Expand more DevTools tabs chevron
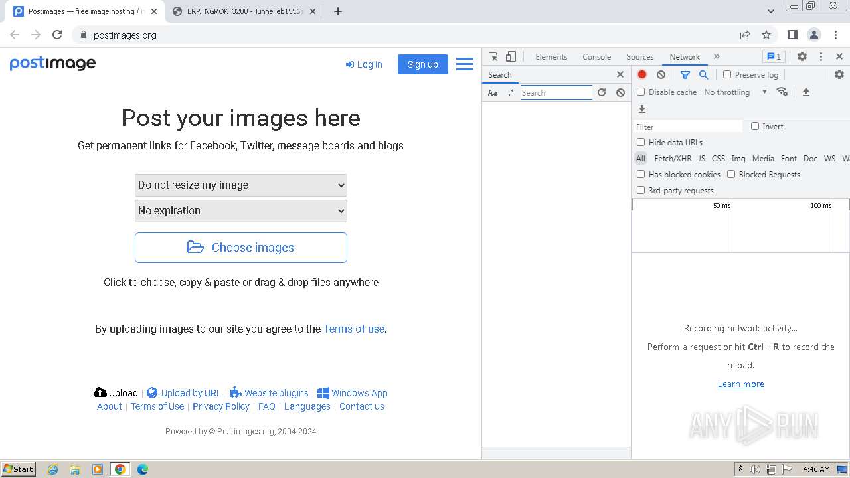The image size is (850, 478). tap(717, 57)
